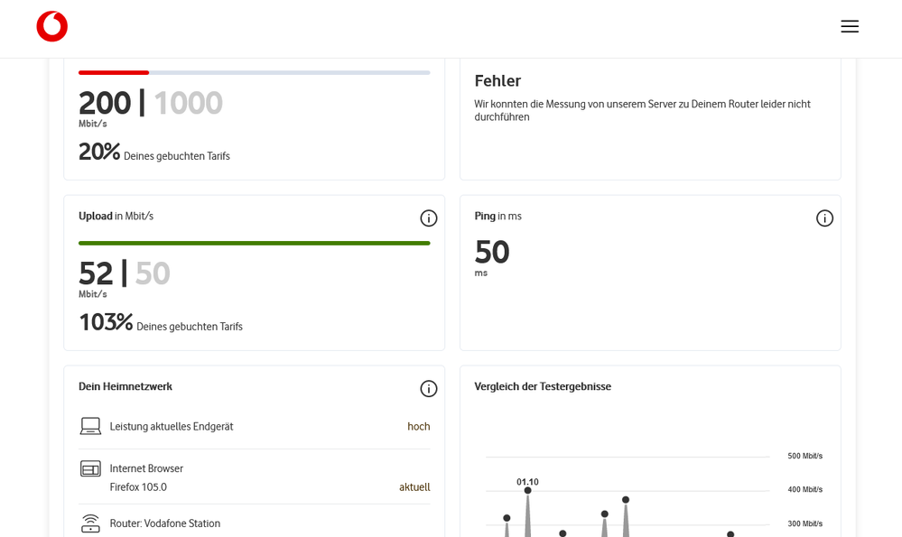Click the 'aktuell' browser status
This screenshot has width=902, height=537.
[414, 487]
